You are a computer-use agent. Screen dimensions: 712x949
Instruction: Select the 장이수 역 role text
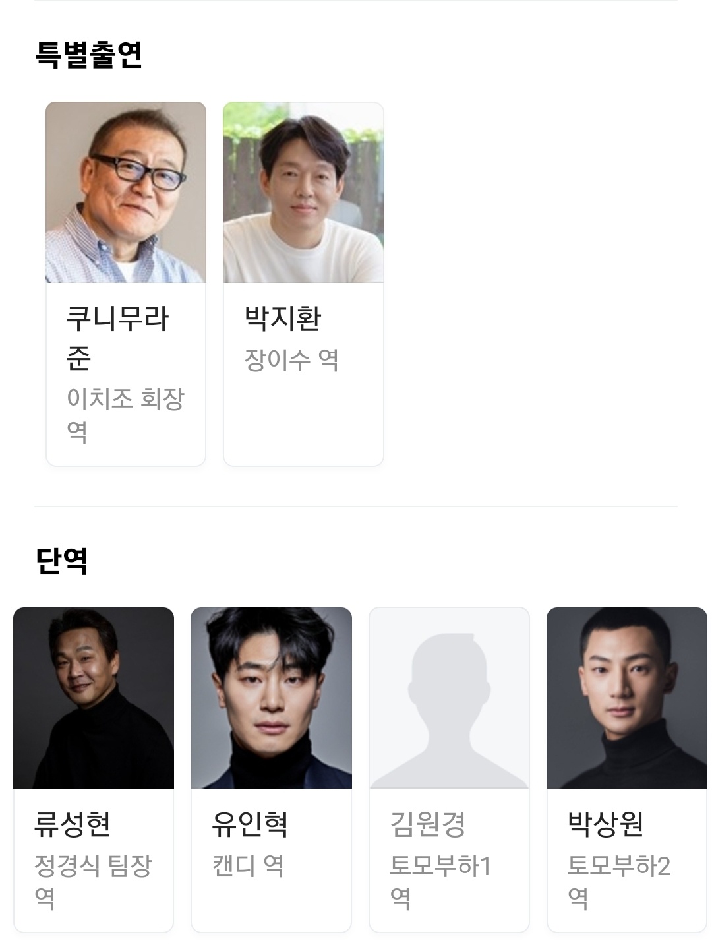coord(291,360)
